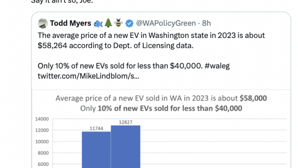The width and height of the screenshot is (298, 168).
Task: Click the bee emoji in the name
Action: [x=118, y=23]
